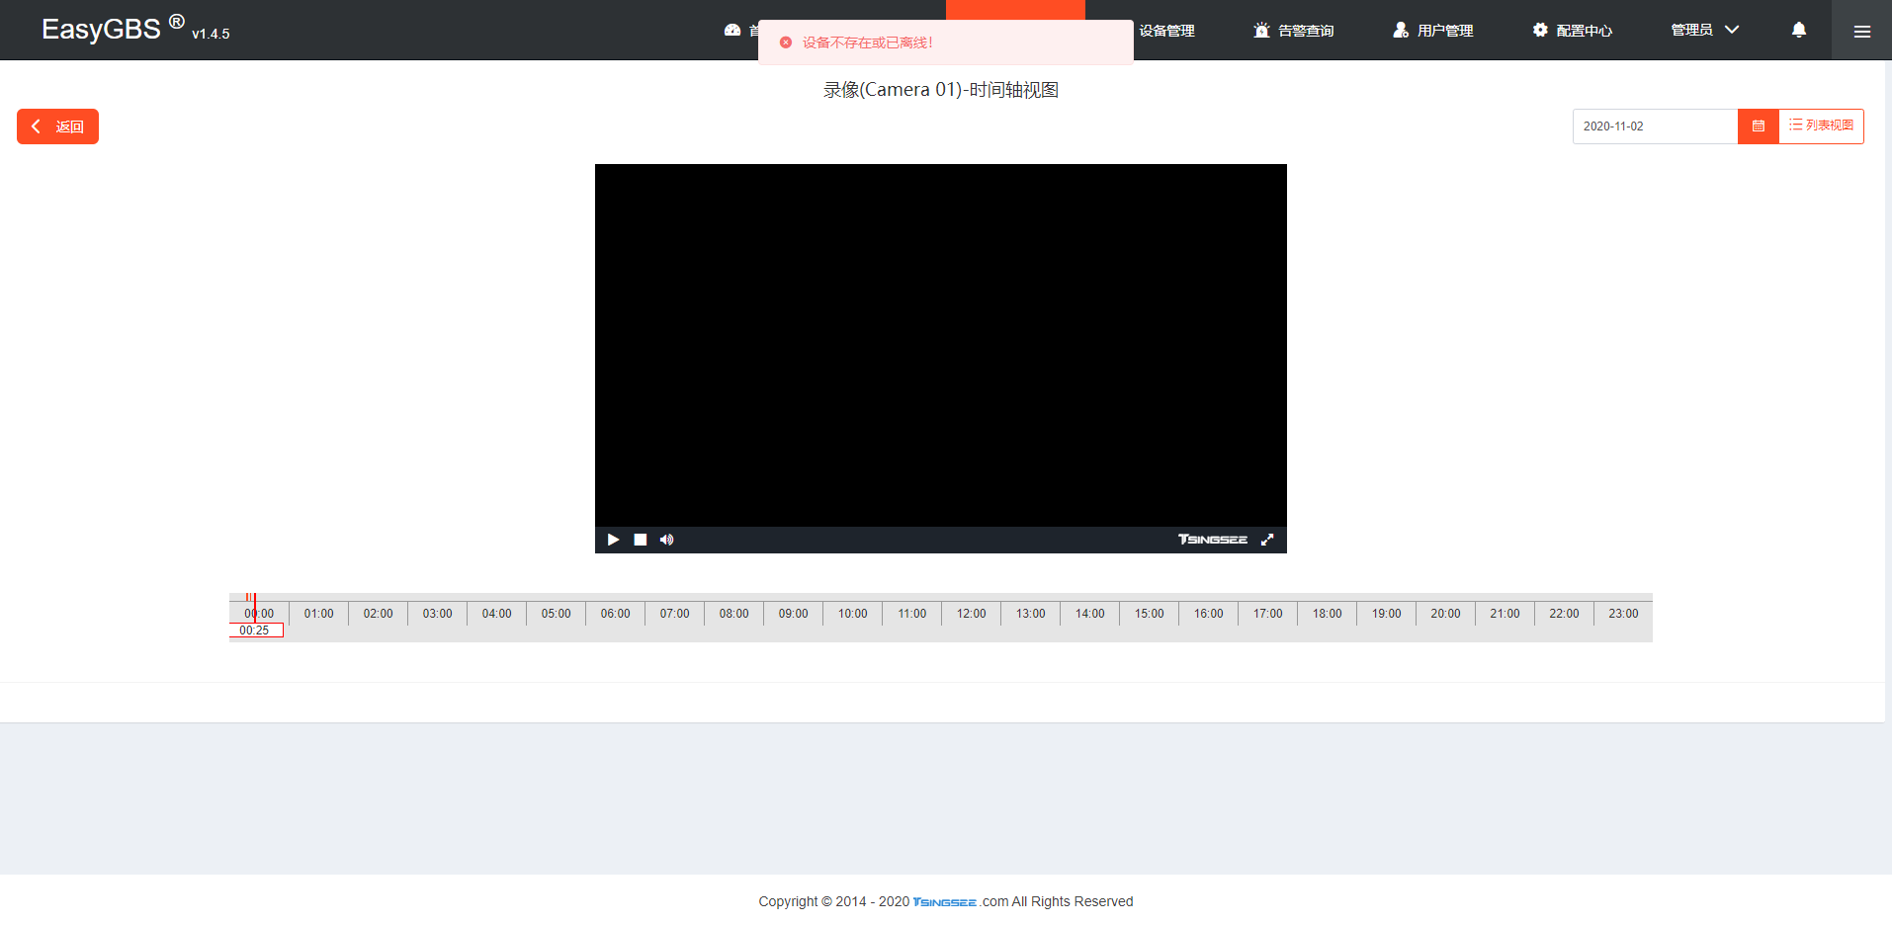Pick the 20:00 timeline slot
Screen dimensions: 1892x925
pos(1445,614)
